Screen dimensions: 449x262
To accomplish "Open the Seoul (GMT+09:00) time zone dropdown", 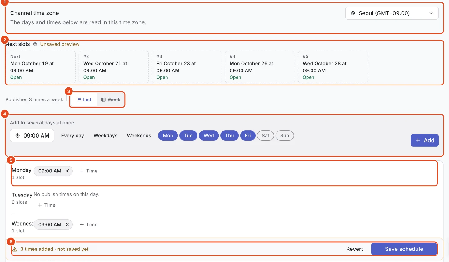I will pos(392,13).
